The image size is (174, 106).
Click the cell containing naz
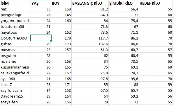pyautogui.click(x=15, y=9)
